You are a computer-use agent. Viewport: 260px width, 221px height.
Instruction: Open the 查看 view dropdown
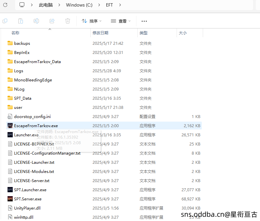coord(121,21)
